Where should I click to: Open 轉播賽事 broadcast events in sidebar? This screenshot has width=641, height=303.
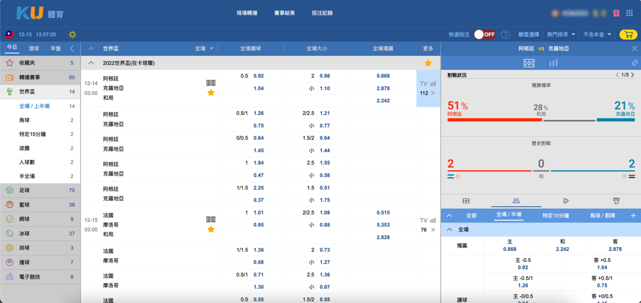pyautogui.click(x=40, y=78)
